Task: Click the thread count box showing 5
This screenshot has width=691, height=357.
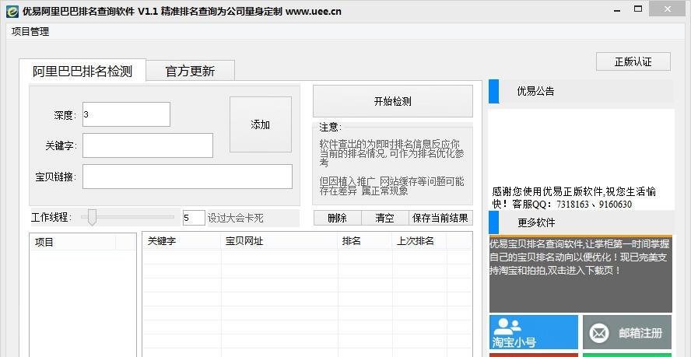Action: pyautogui.click(x=193, y=218)
